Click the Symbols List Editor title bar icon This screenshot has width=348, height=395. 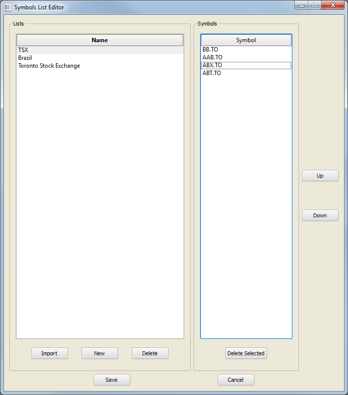pyautogui.click(x=7, y=7)
